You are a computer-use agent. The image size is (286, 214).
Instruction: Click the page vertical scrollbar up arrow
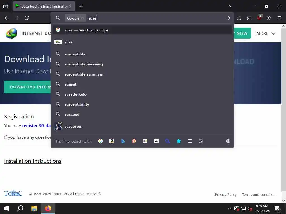(283, 26)
